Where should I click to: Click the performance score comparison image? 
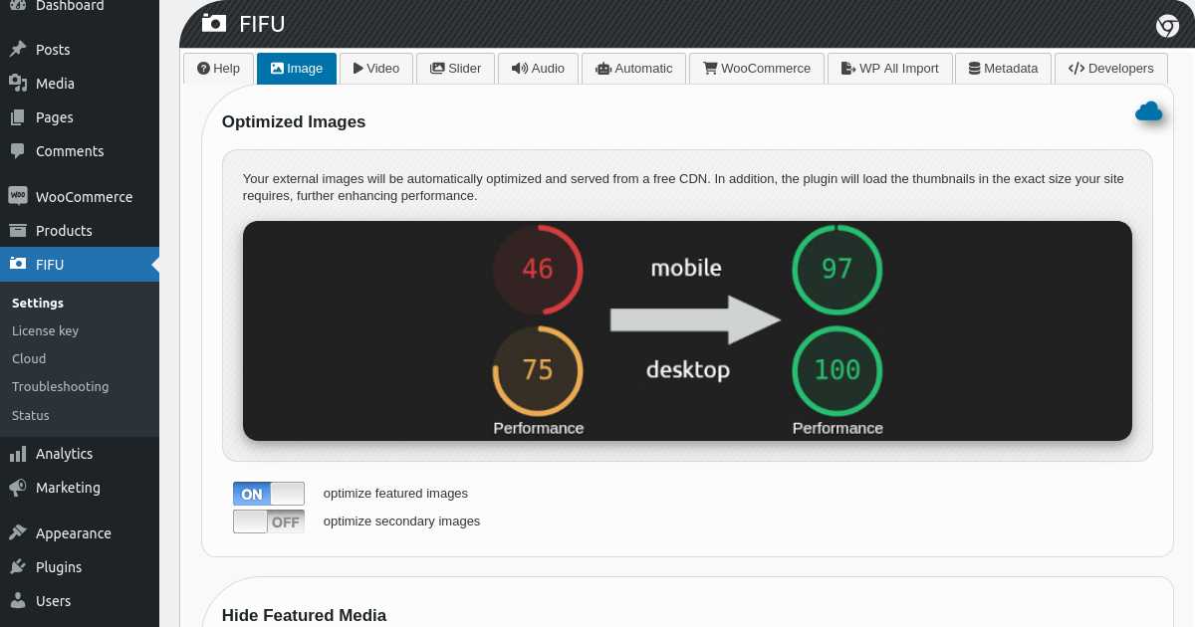(687, 330)
